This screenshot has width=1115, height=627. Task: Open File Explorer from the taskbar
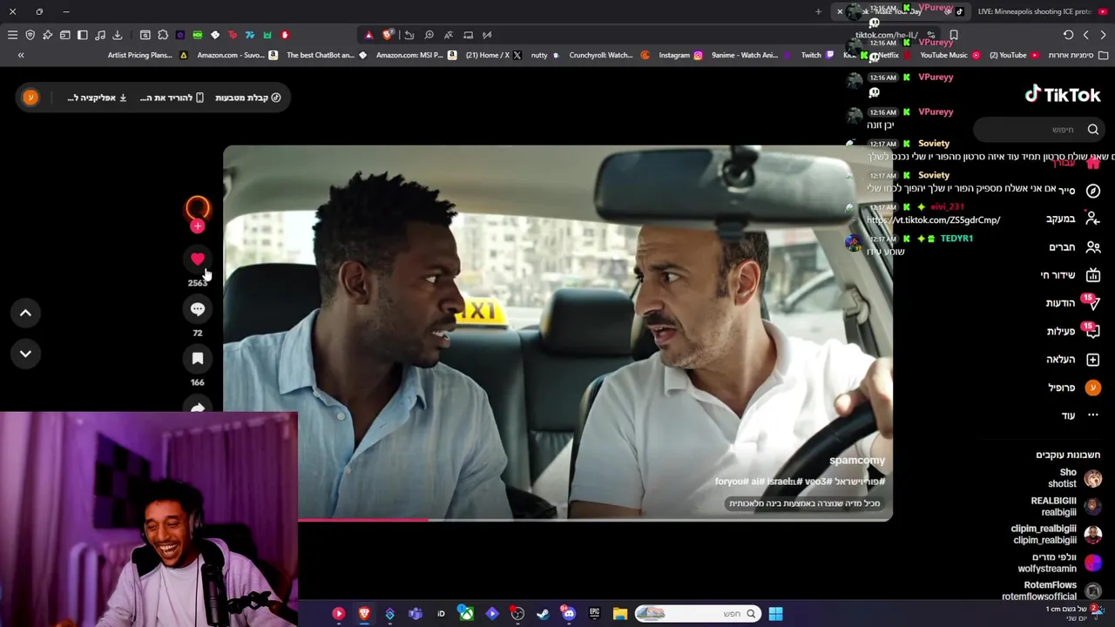pos(620,614)
